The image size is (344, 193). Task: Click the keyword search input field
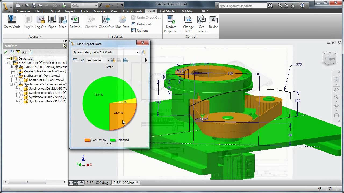point(243,5)
